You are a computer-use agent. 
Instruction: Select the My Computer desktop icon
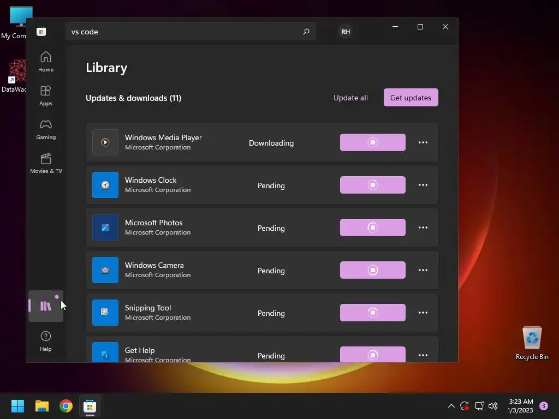click(14, 23)
